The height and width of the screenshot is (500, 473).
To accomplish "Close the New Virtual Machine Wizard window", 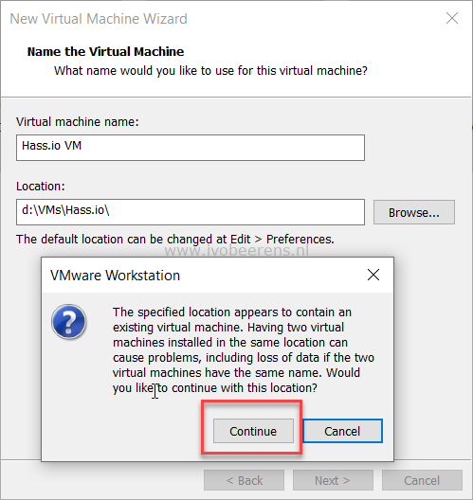I will [452, 18].
